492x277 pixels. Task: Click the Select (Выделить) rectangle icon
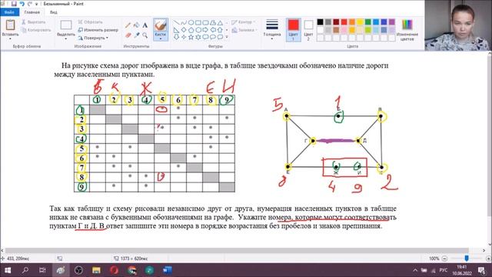pyautogui.click(x=66, y=25)
